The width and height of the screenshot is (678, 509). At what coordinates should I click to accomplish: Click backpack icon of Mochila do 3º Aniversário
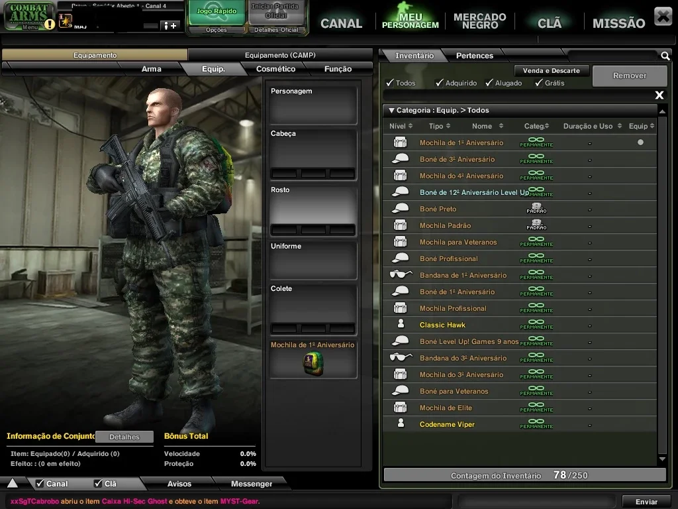pyautogui.click(x=400, y=374)
